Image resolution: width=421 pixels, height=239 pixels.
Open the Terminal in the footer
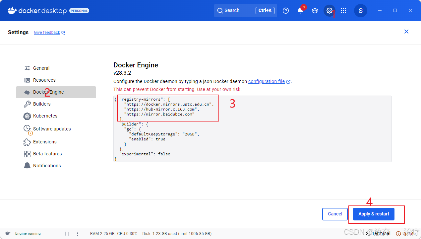click(378, 233)
